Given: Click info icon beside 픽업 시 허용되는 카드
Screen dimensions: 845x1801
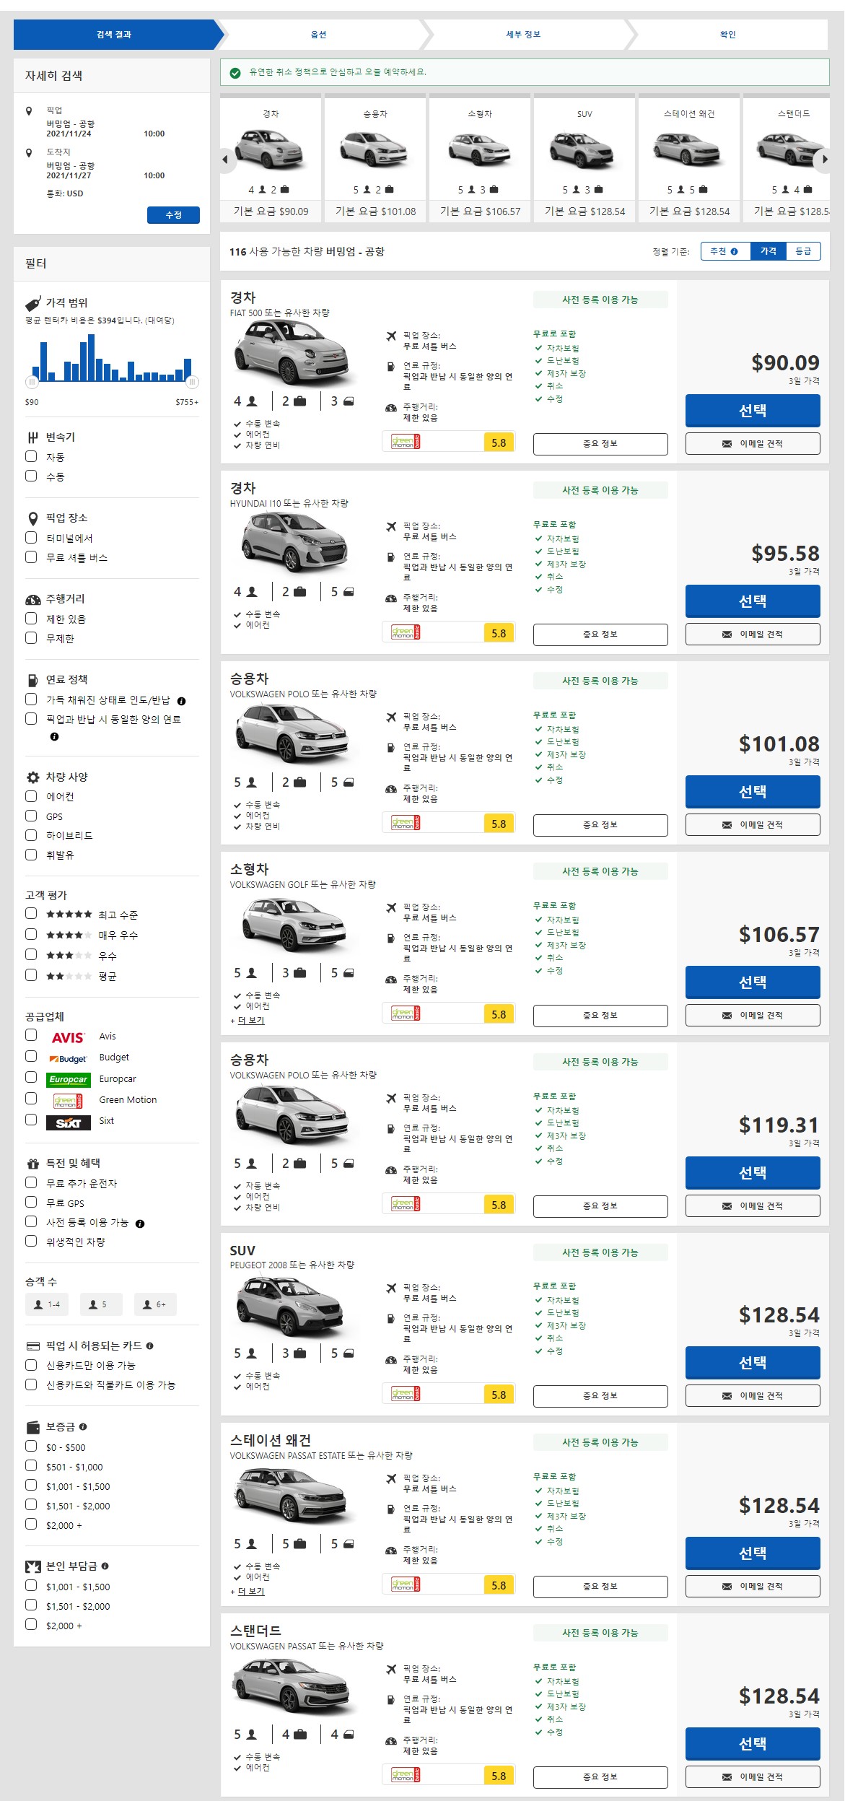Looking at the screenshot, I should click(149, 1346).
